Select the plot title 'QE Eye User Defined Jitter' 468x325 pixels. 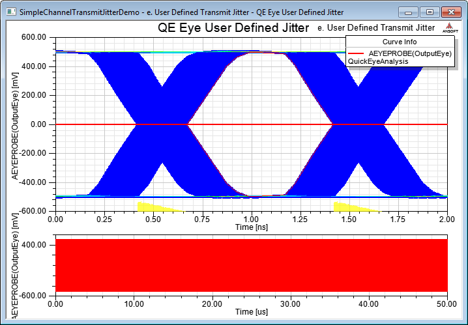(x=233, y=28)
